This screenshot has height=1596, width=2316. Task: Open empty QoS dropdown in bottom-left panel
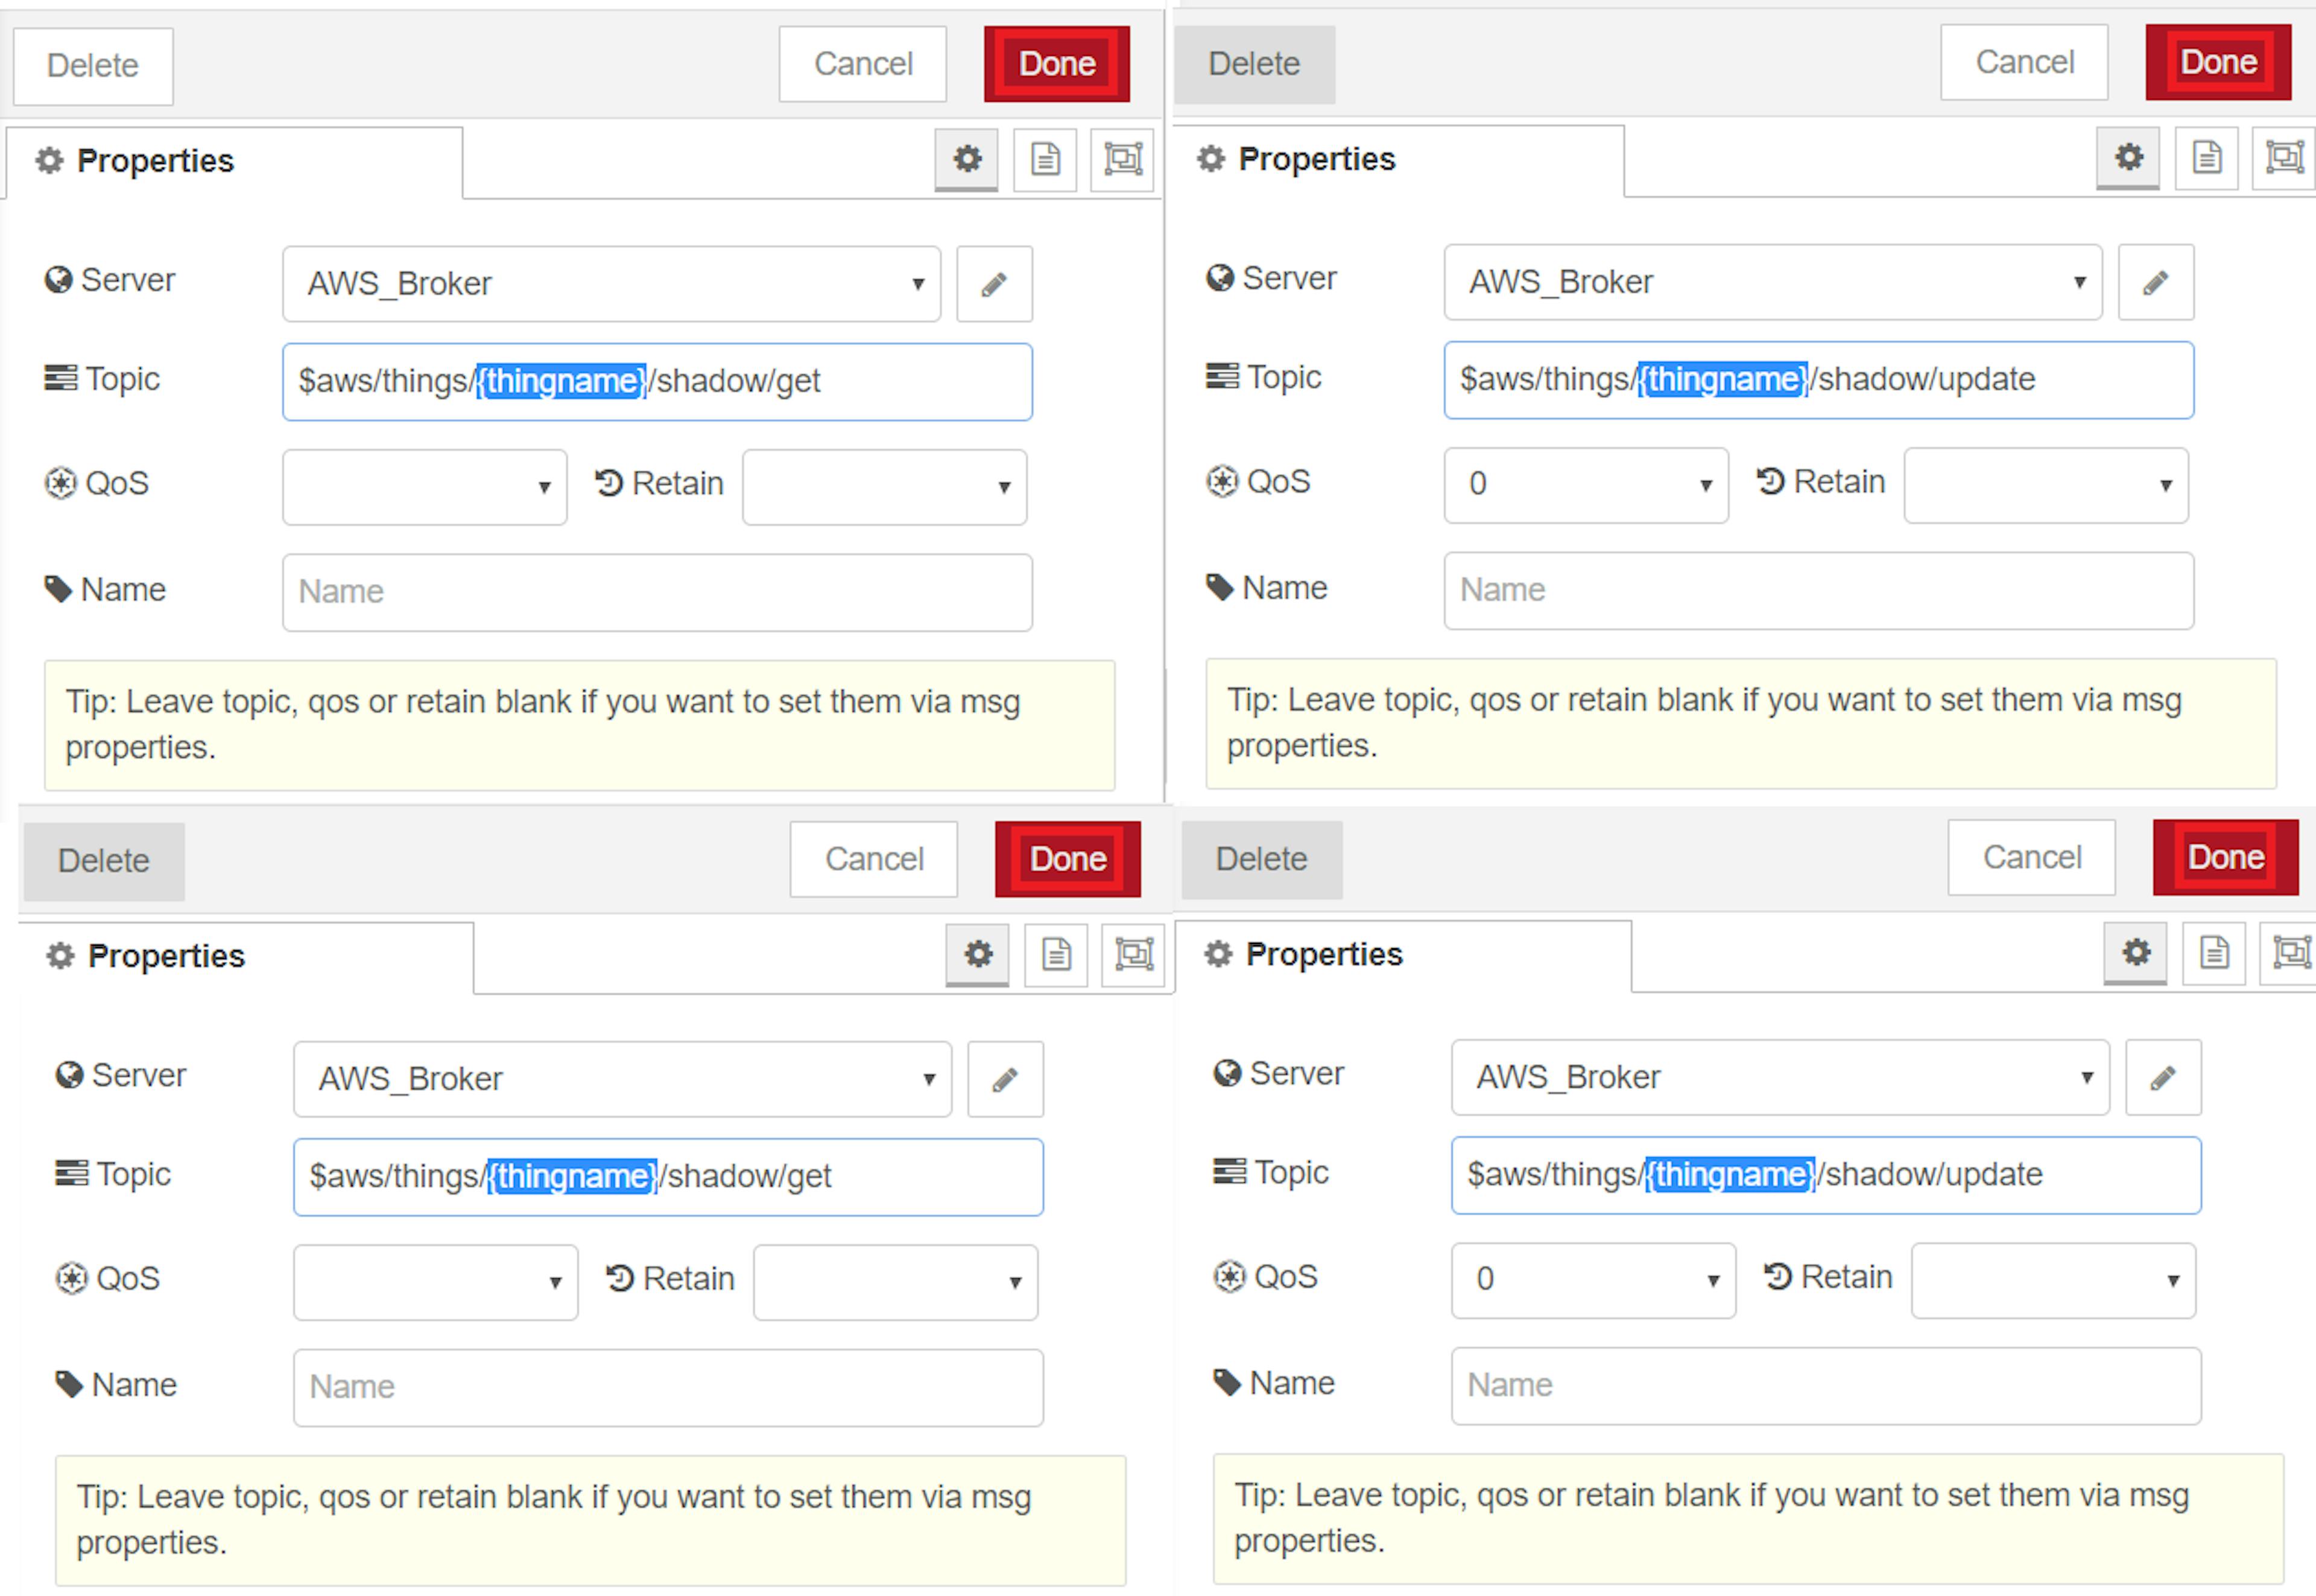[x=435, y=1282]
